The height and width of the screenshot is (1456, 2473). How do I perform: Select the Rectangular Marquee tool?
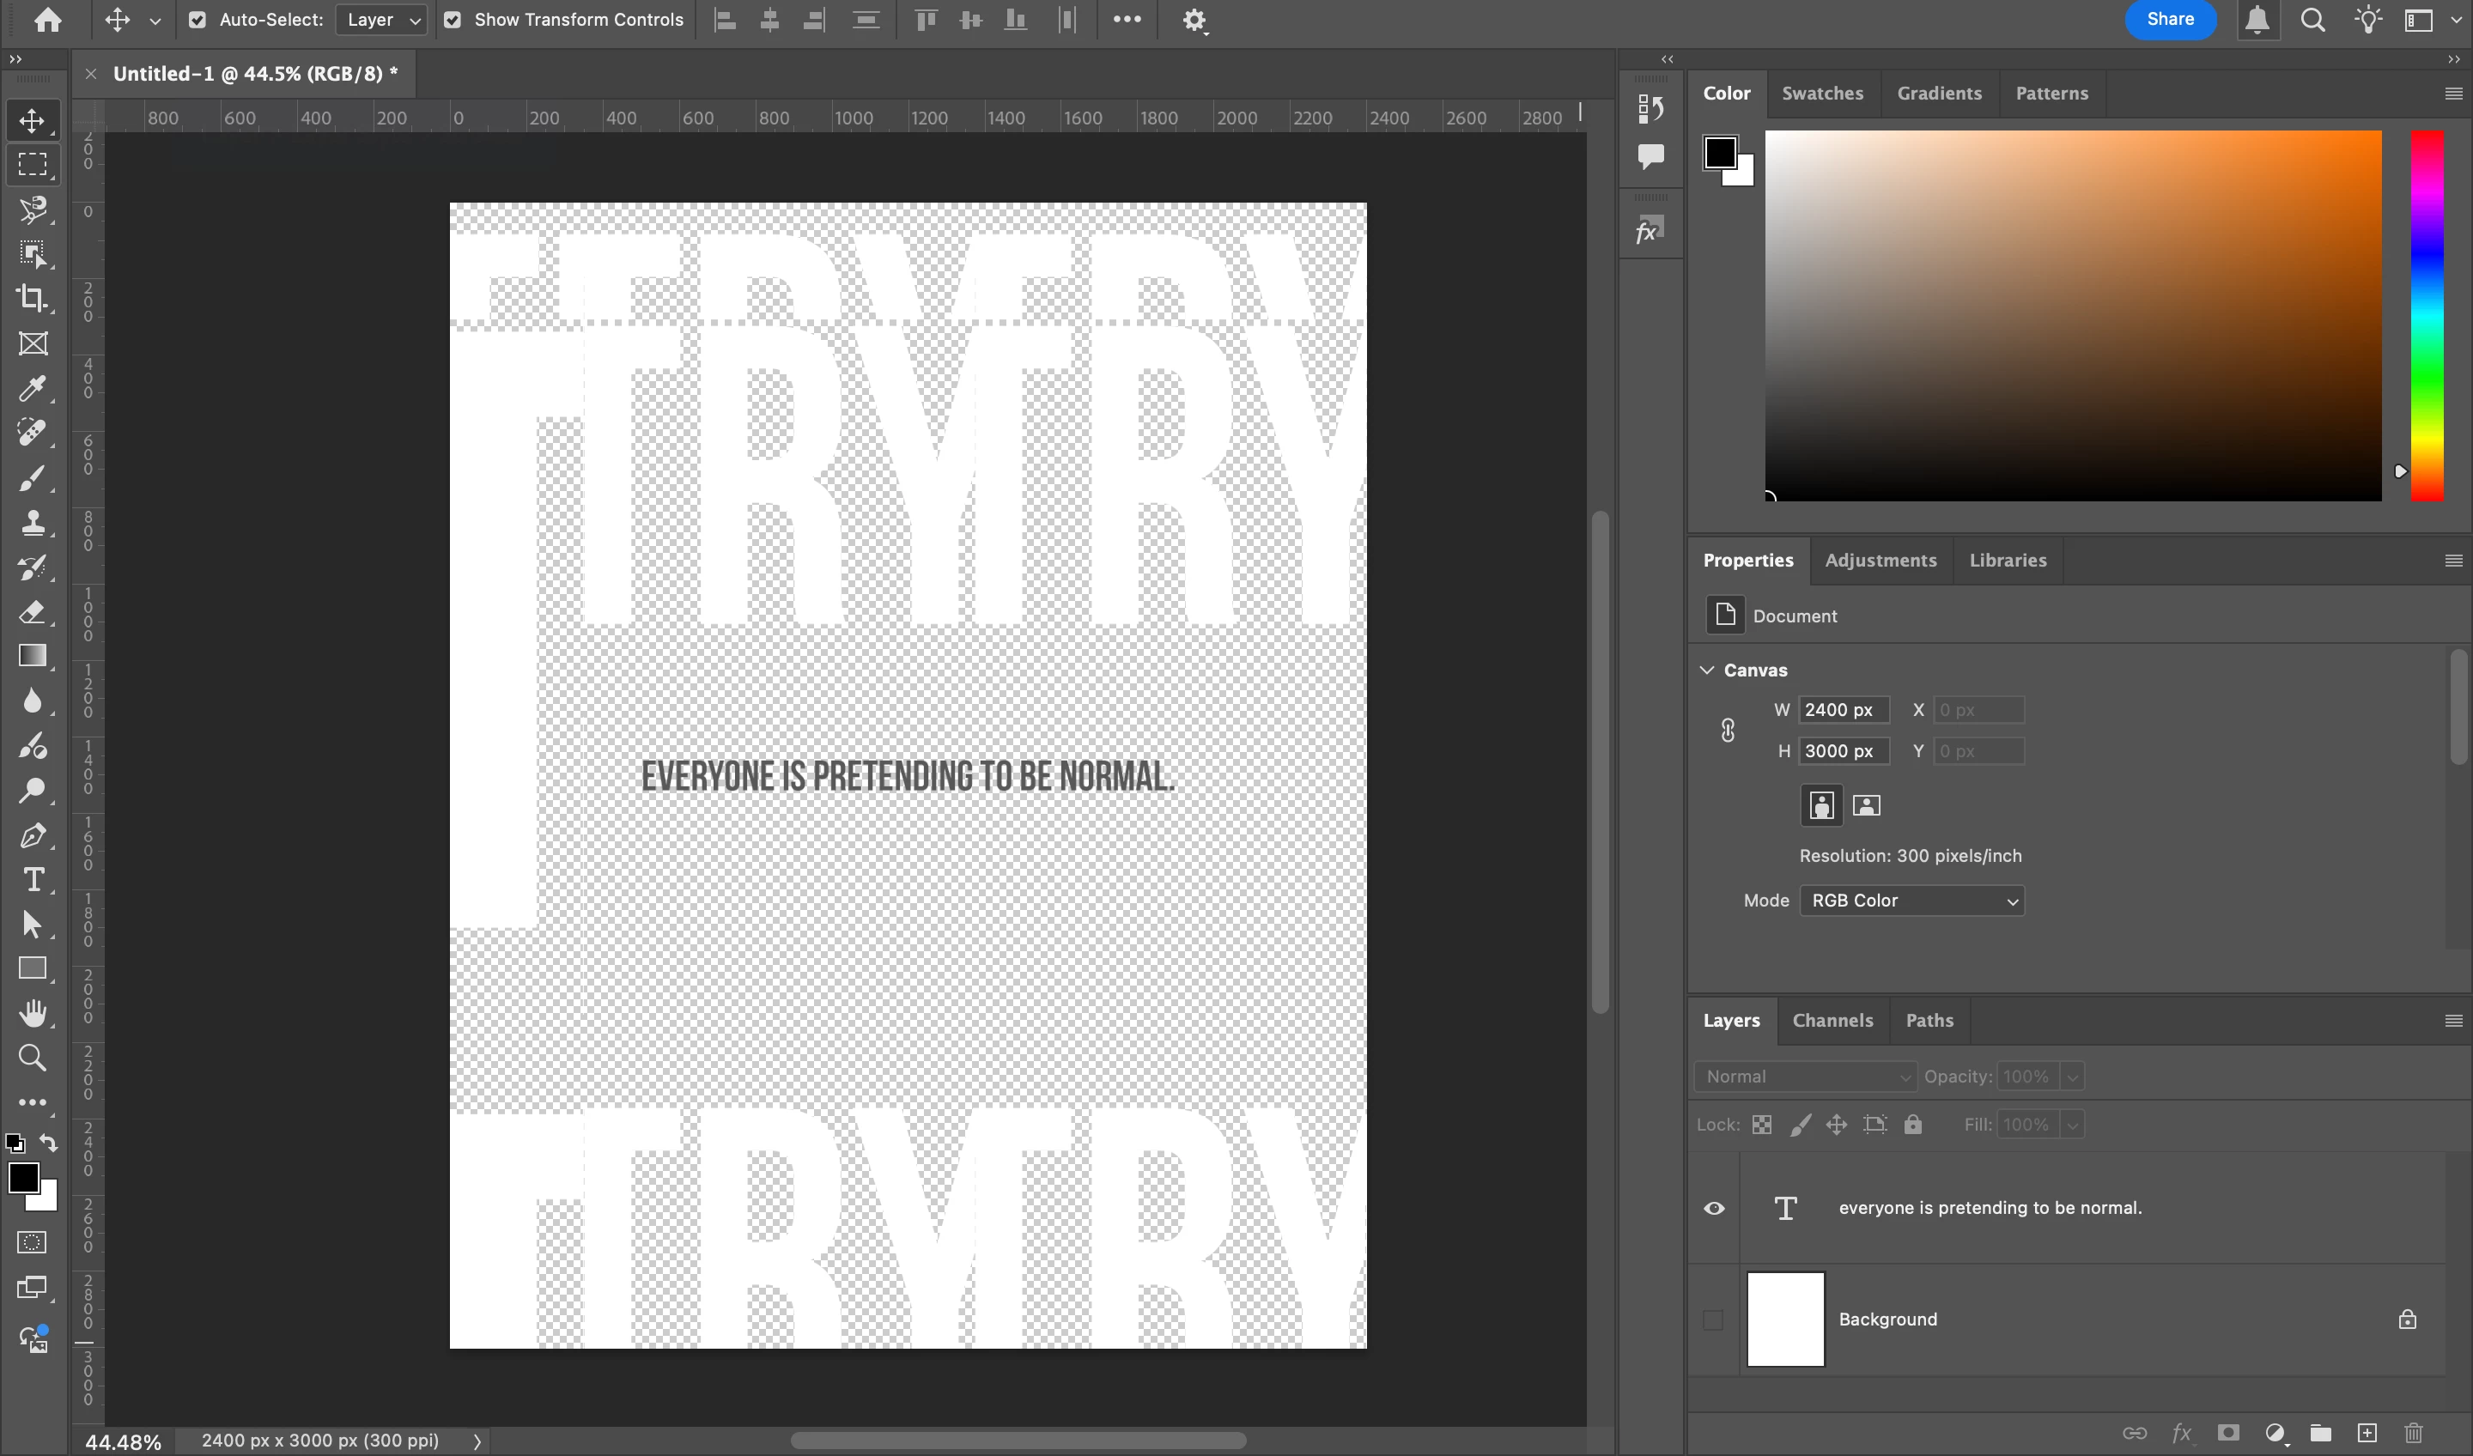click(33, 165)
